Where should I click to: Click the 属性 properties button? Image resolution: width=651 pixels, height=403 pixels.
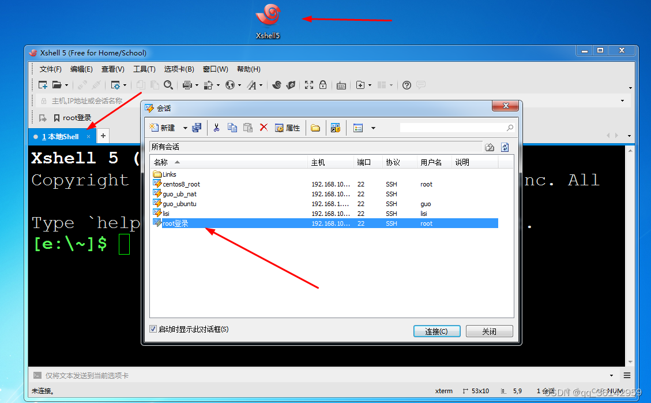(x=287, y=128)
